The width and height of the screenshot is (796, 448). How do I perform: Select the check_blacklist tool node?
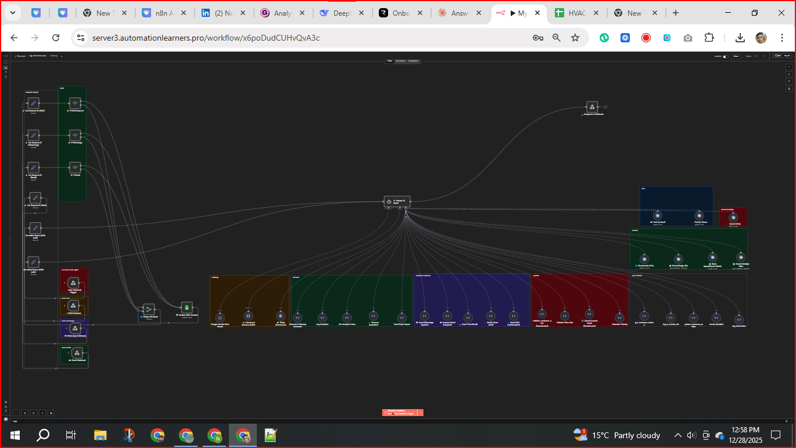click(x=716, y=317)
